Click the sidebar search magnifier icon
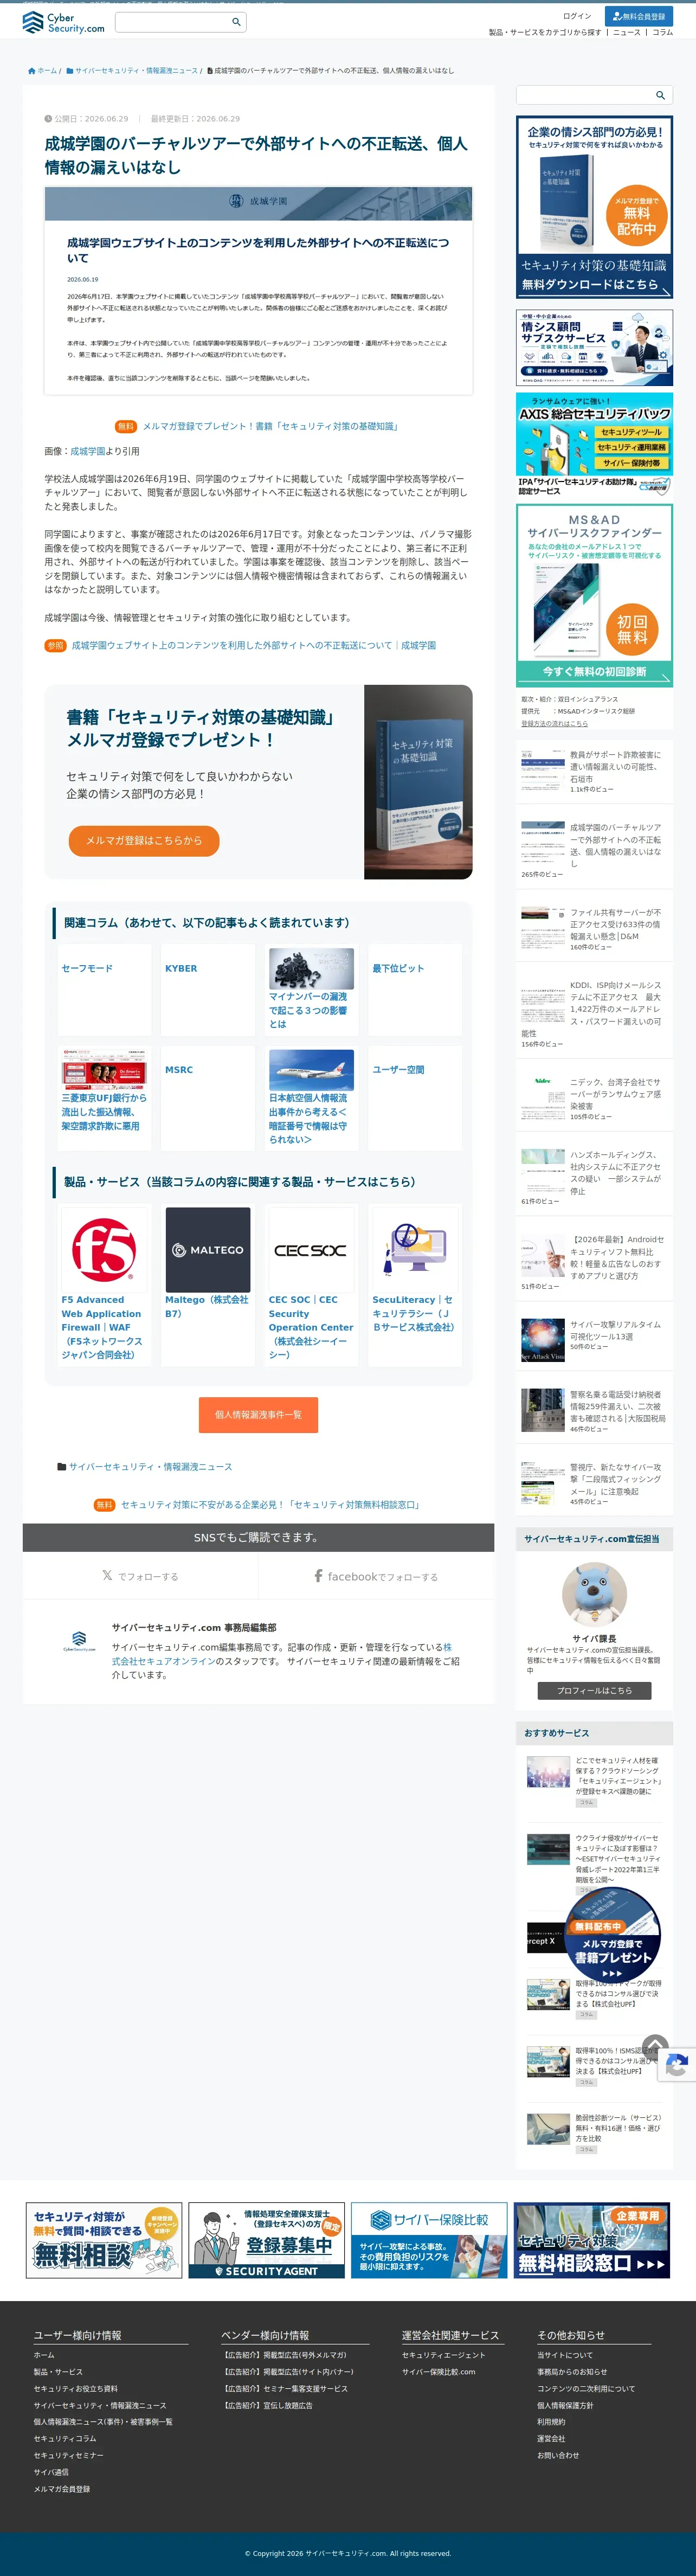 tap(660, 95)
